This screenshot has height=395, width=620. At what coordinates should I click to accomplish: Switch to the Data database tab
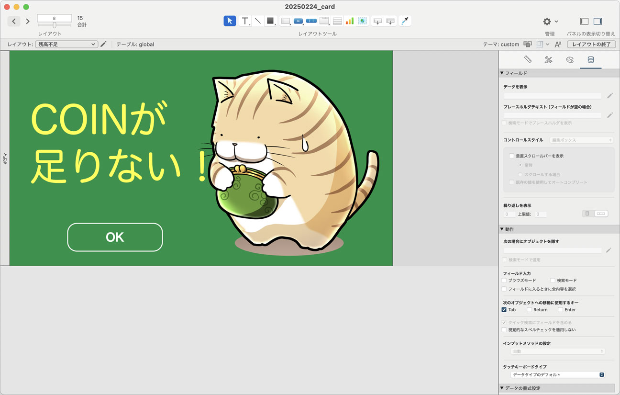(591, 59)
